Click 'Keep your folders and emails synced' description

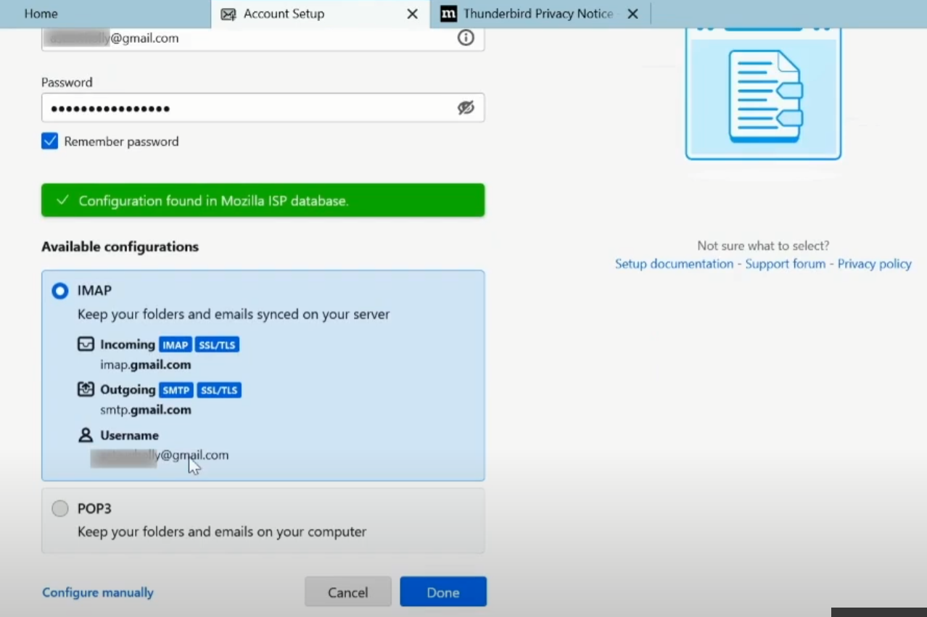[x=234, y=314]
